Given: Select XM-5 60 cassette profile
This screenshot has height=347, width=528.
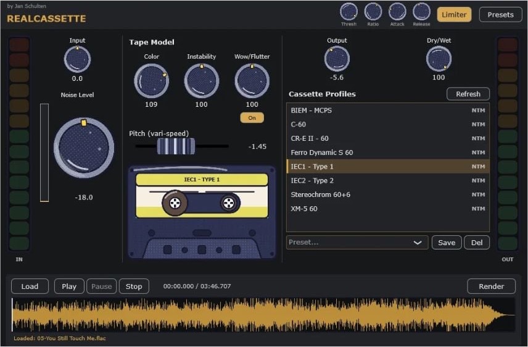Looking at the screenshot, I should pyautogui.click(x=388, y=209).
